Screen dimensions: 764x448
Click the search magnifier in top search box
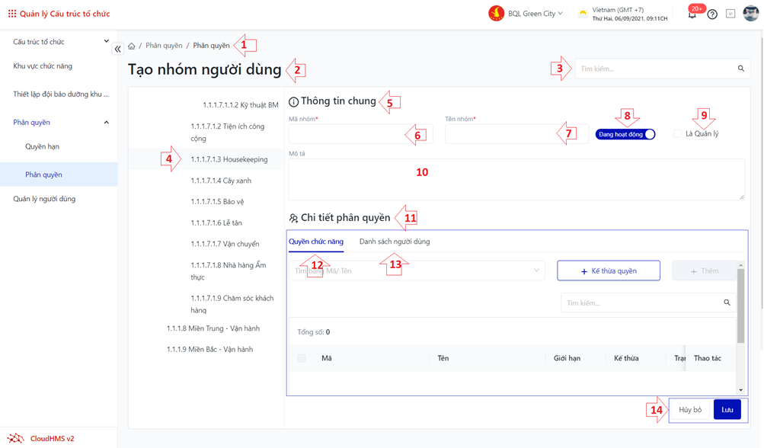tap(740, 69)
